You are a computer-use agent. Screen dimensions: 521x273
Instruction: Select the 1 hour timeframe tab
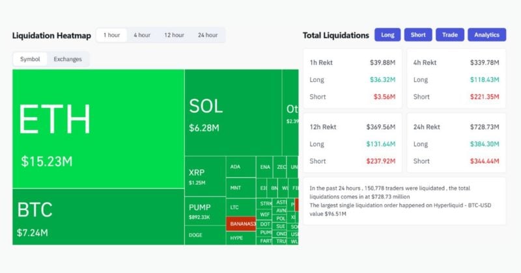click(111, 35)
